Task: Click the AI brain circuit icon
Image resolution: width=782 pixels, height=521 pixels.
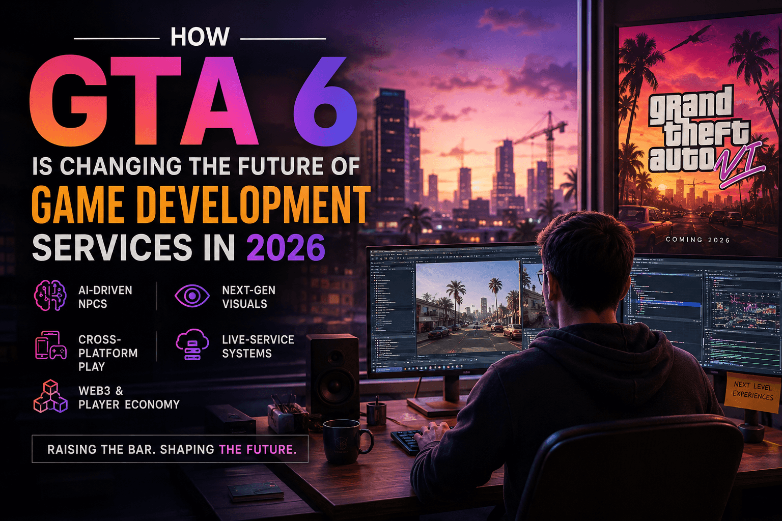Action: point(50,296)
